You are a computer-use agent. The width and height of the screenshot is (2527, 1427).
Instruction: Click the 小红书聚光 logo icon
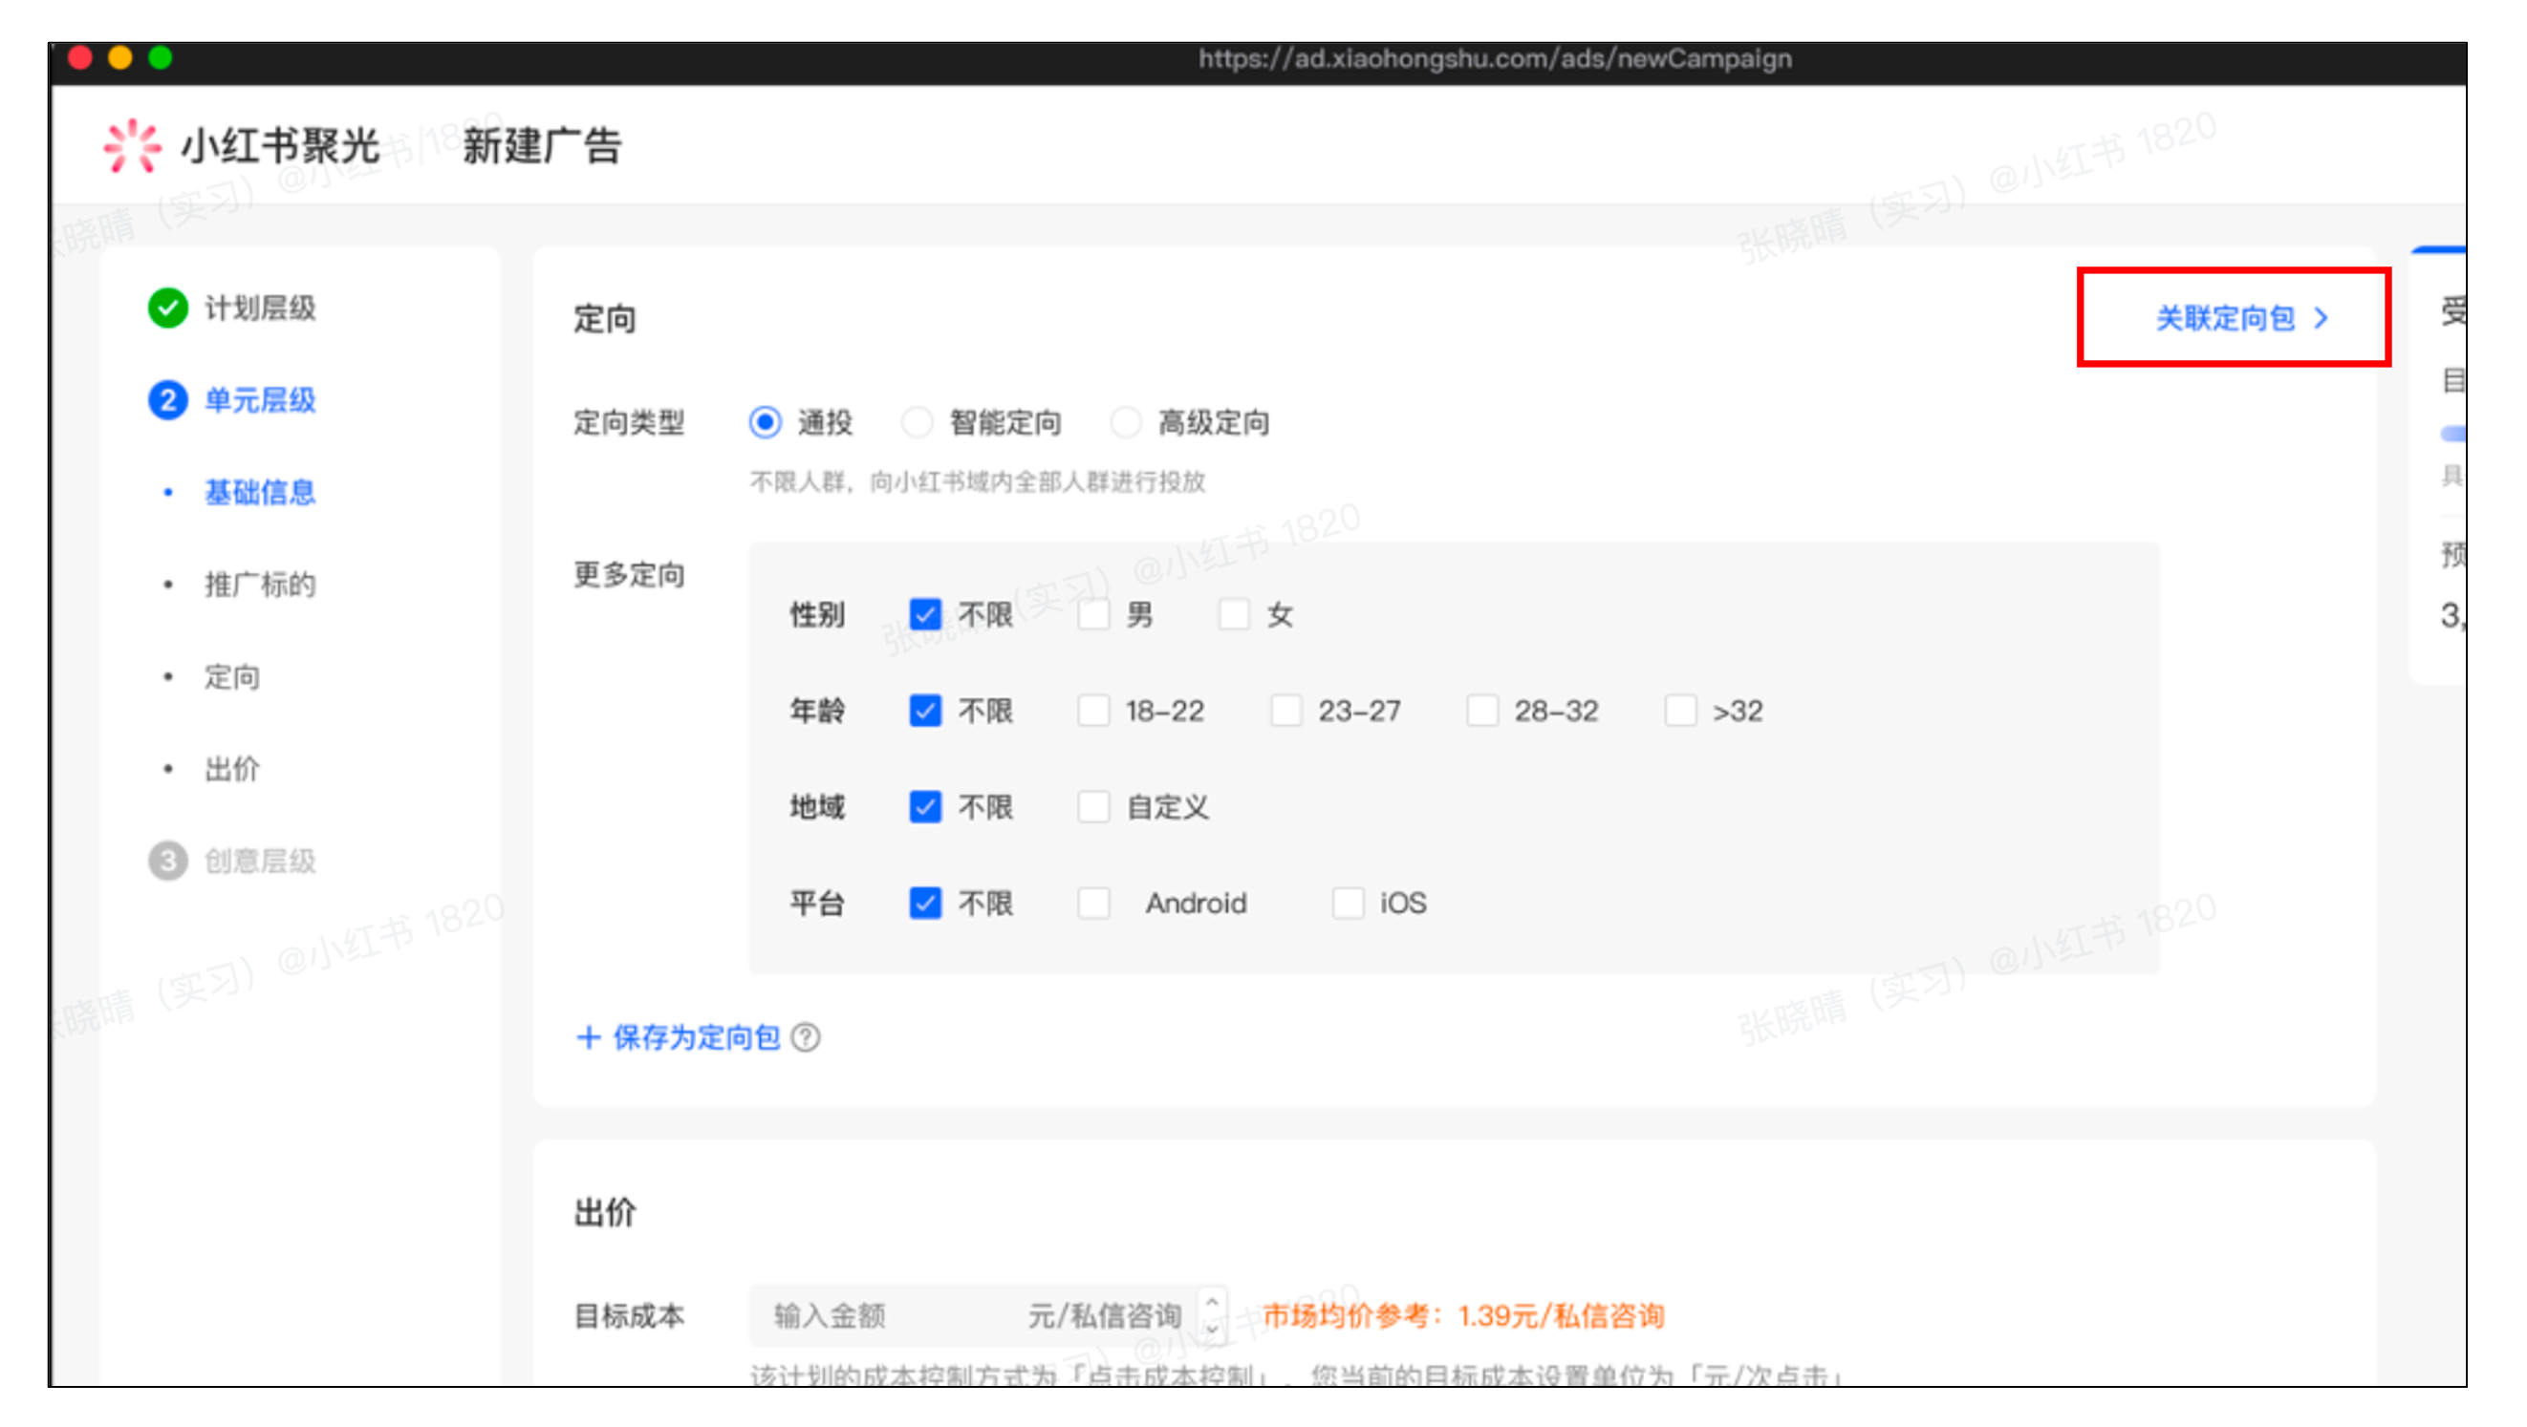(132, 146)
